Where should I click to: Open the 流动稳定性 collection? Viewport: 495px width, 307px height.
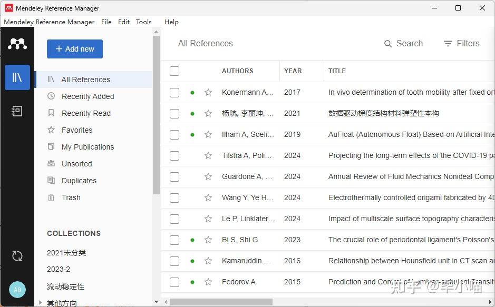(66, 286)
